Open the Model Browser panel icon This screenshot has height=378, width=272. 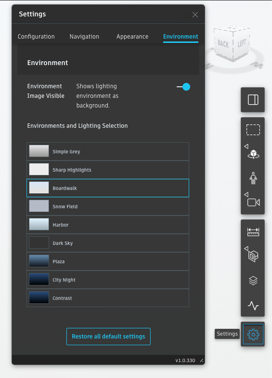(x=253, y=99)
